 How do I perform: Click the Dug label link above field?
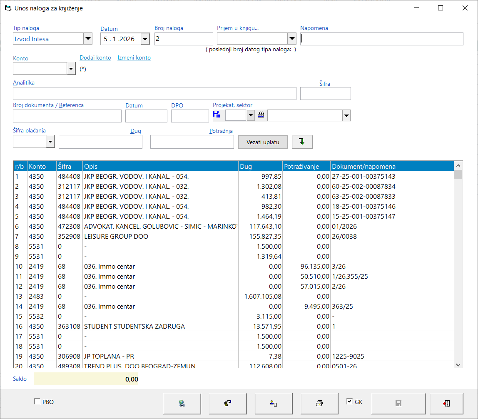click(x=136, y=131)
